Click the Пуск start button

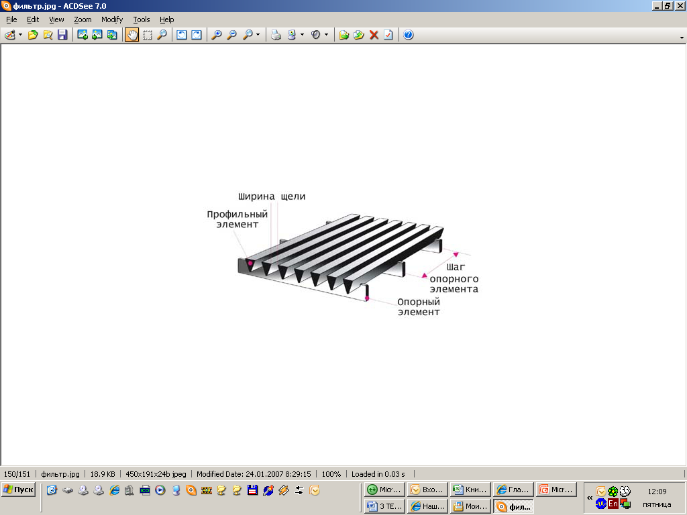[18, 490]
